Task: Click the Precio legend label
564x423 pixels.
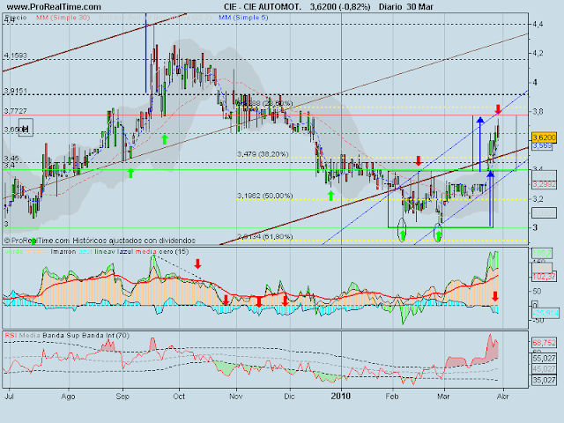Action: [x=16, y=18]
